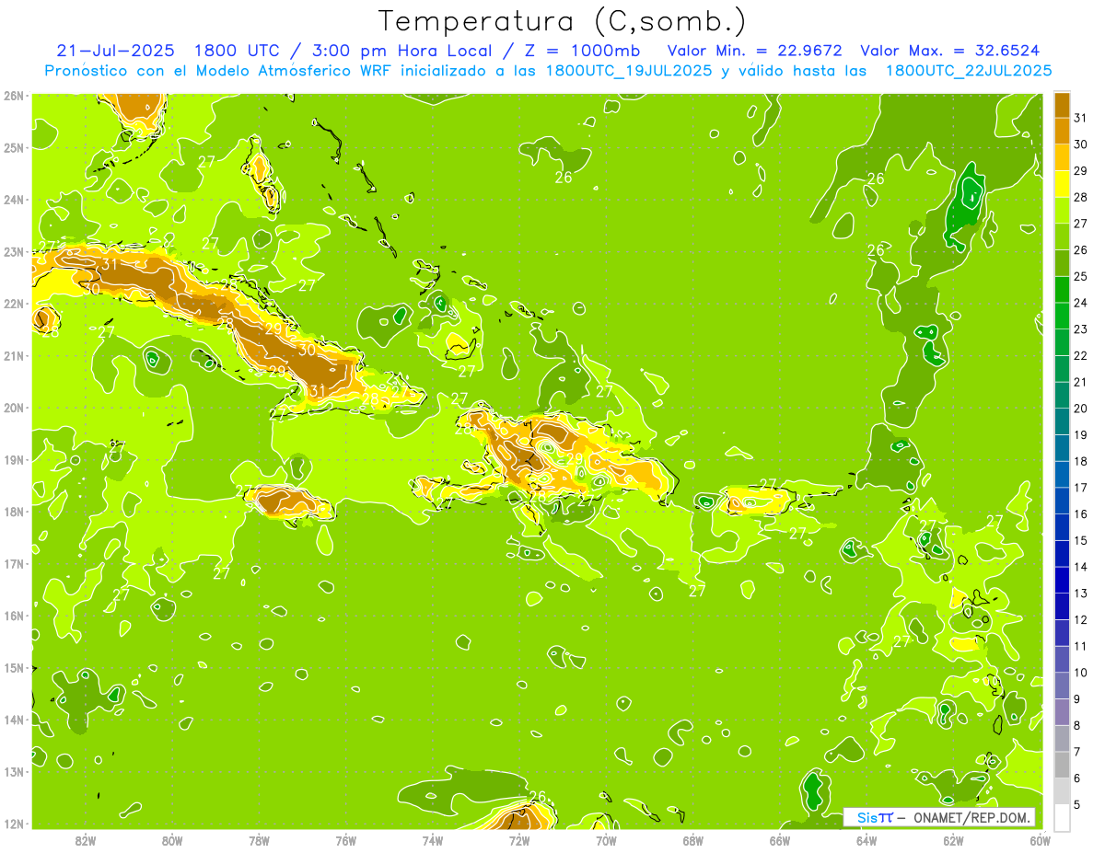Screen dimensions: 1105x853
Task: Click the darkest brown swatch above legend 31
Action: click(x=1062, y=105)
